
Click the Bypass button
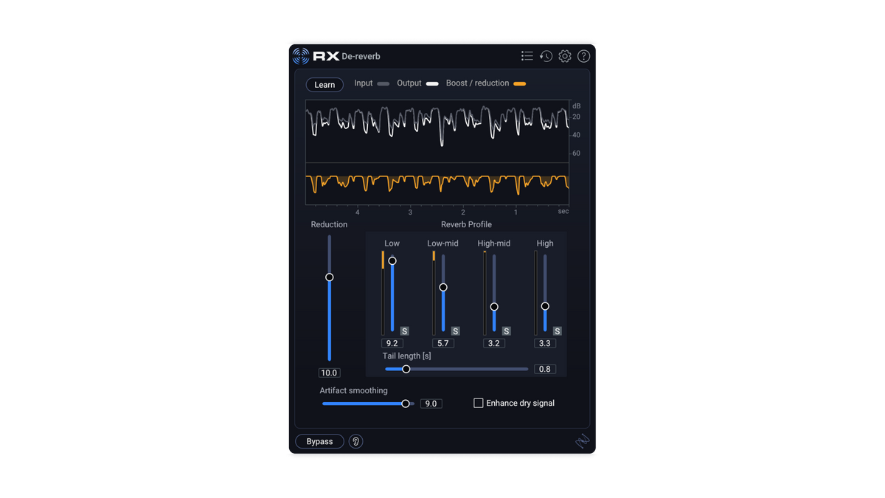pyautogui.click(x=319, y=441)
